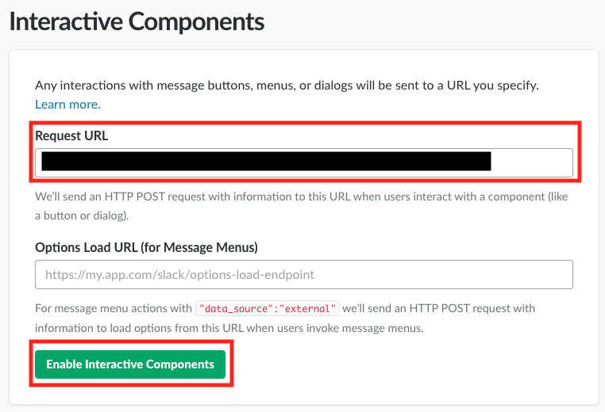Click the help text starting "For message menu actions"
Viewport: 605px width, 412px height.
pyautogui.click(x=114, y=308)
